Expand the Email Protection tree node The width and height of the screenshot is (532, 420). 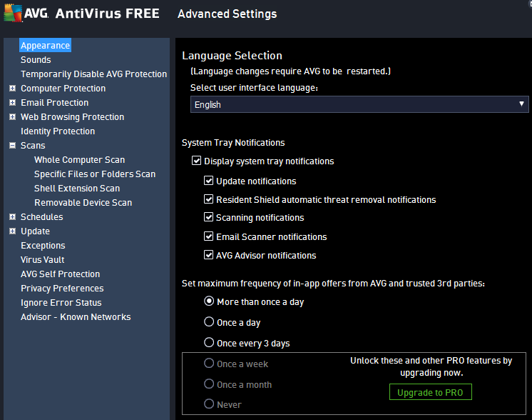pyautogui.click(x=13, y=103)
